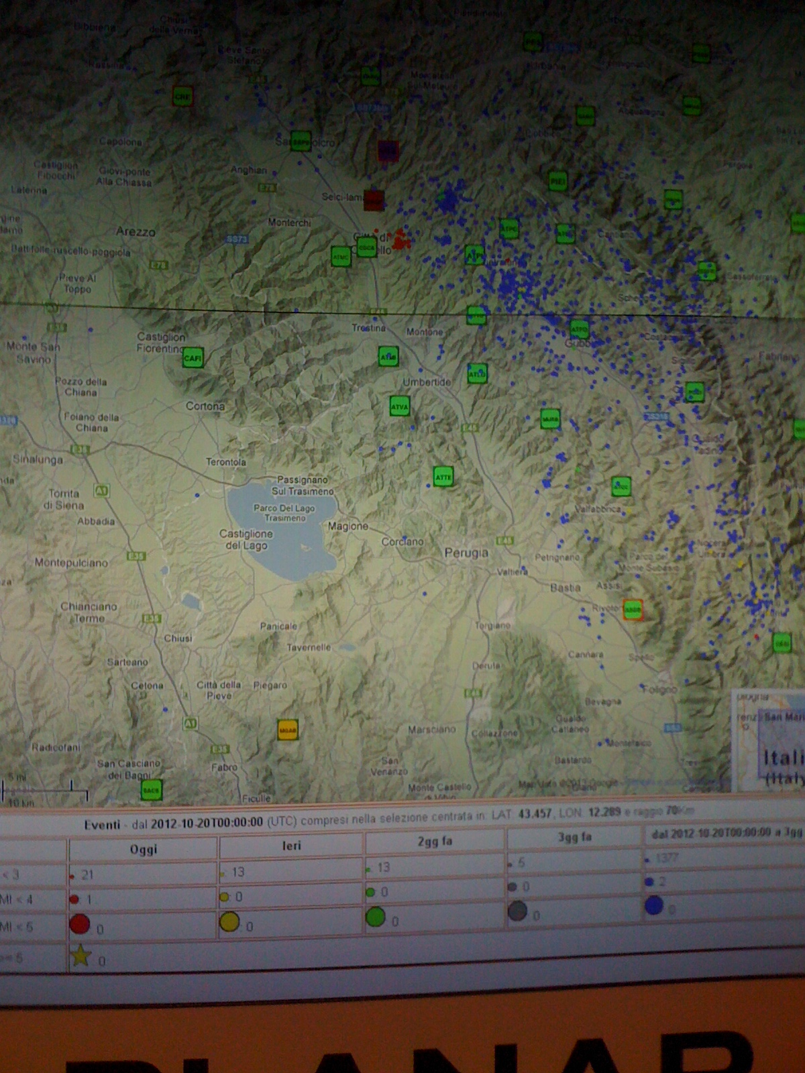Click the 2gg fa column header
Viewport: 805px width, 1073px height.
point(435,841)
